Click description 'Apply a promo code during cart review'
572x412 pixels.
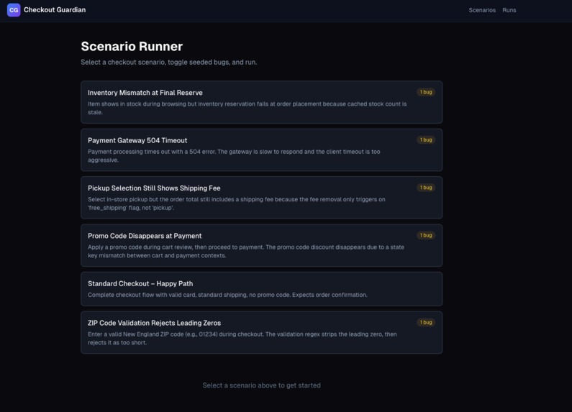(246, 251)
